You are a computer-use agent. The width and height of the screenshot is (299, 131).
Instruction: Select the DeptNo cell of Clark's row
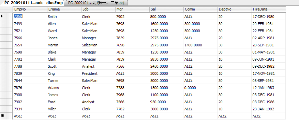[234, 59]
